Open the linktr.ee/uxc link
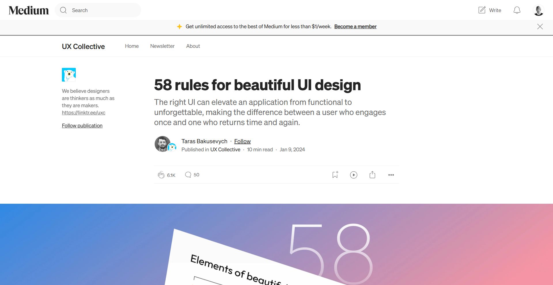Viewport: 553px width, 285px height. click(x=84, y=113)
